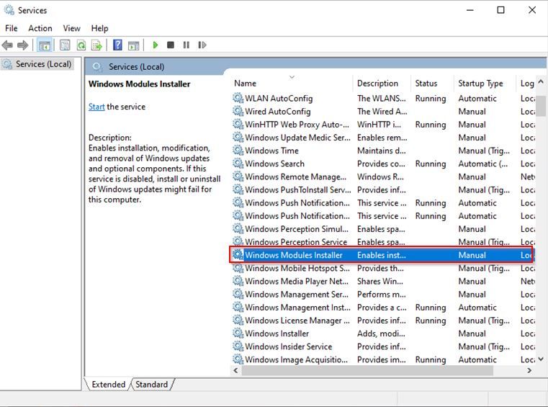Toggle the Show/Hide Action Pane icon
Screen dimensions: 548x407
click(133, 45)
